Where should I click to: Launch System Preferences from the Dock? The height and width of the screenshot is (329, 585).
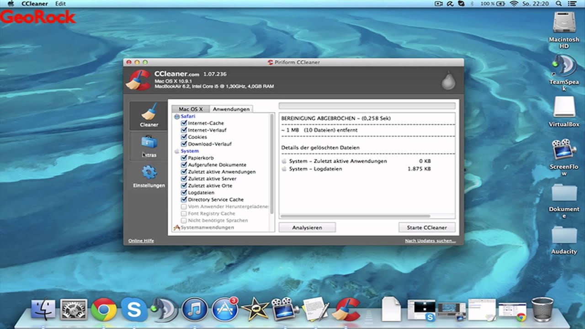click(74, 310)
